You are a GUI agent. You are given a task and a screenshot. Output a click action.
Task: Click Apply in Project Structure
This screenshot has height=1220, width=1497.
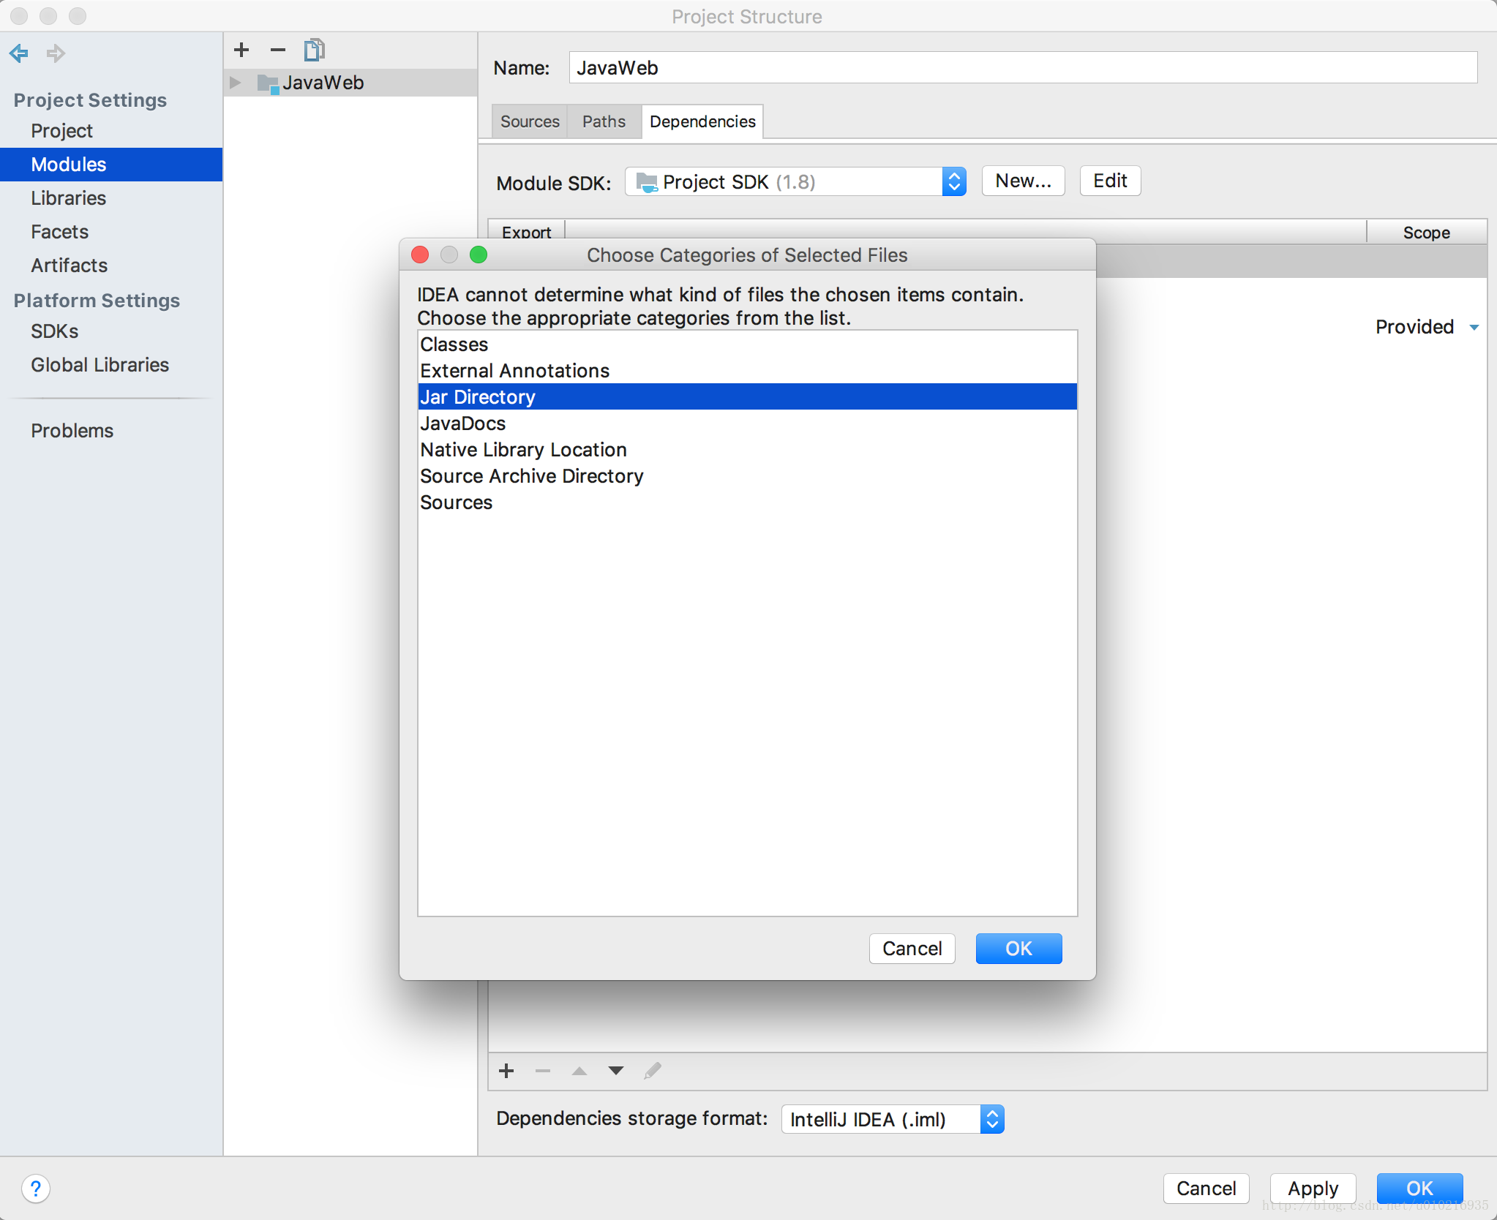[x=1313, y=1189]
